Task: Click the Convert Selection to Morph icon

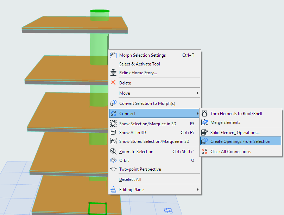Action: (x=113, y=103)
